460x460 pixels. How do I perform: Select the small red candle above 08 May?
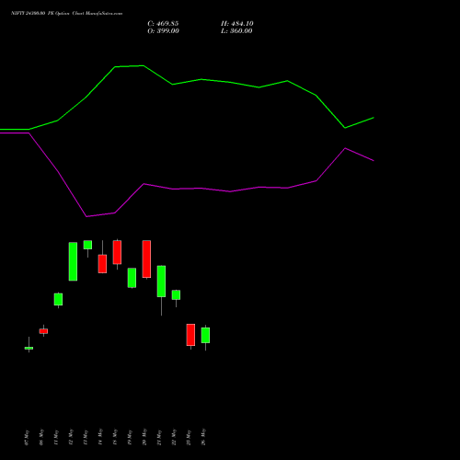tap(43, 331)
